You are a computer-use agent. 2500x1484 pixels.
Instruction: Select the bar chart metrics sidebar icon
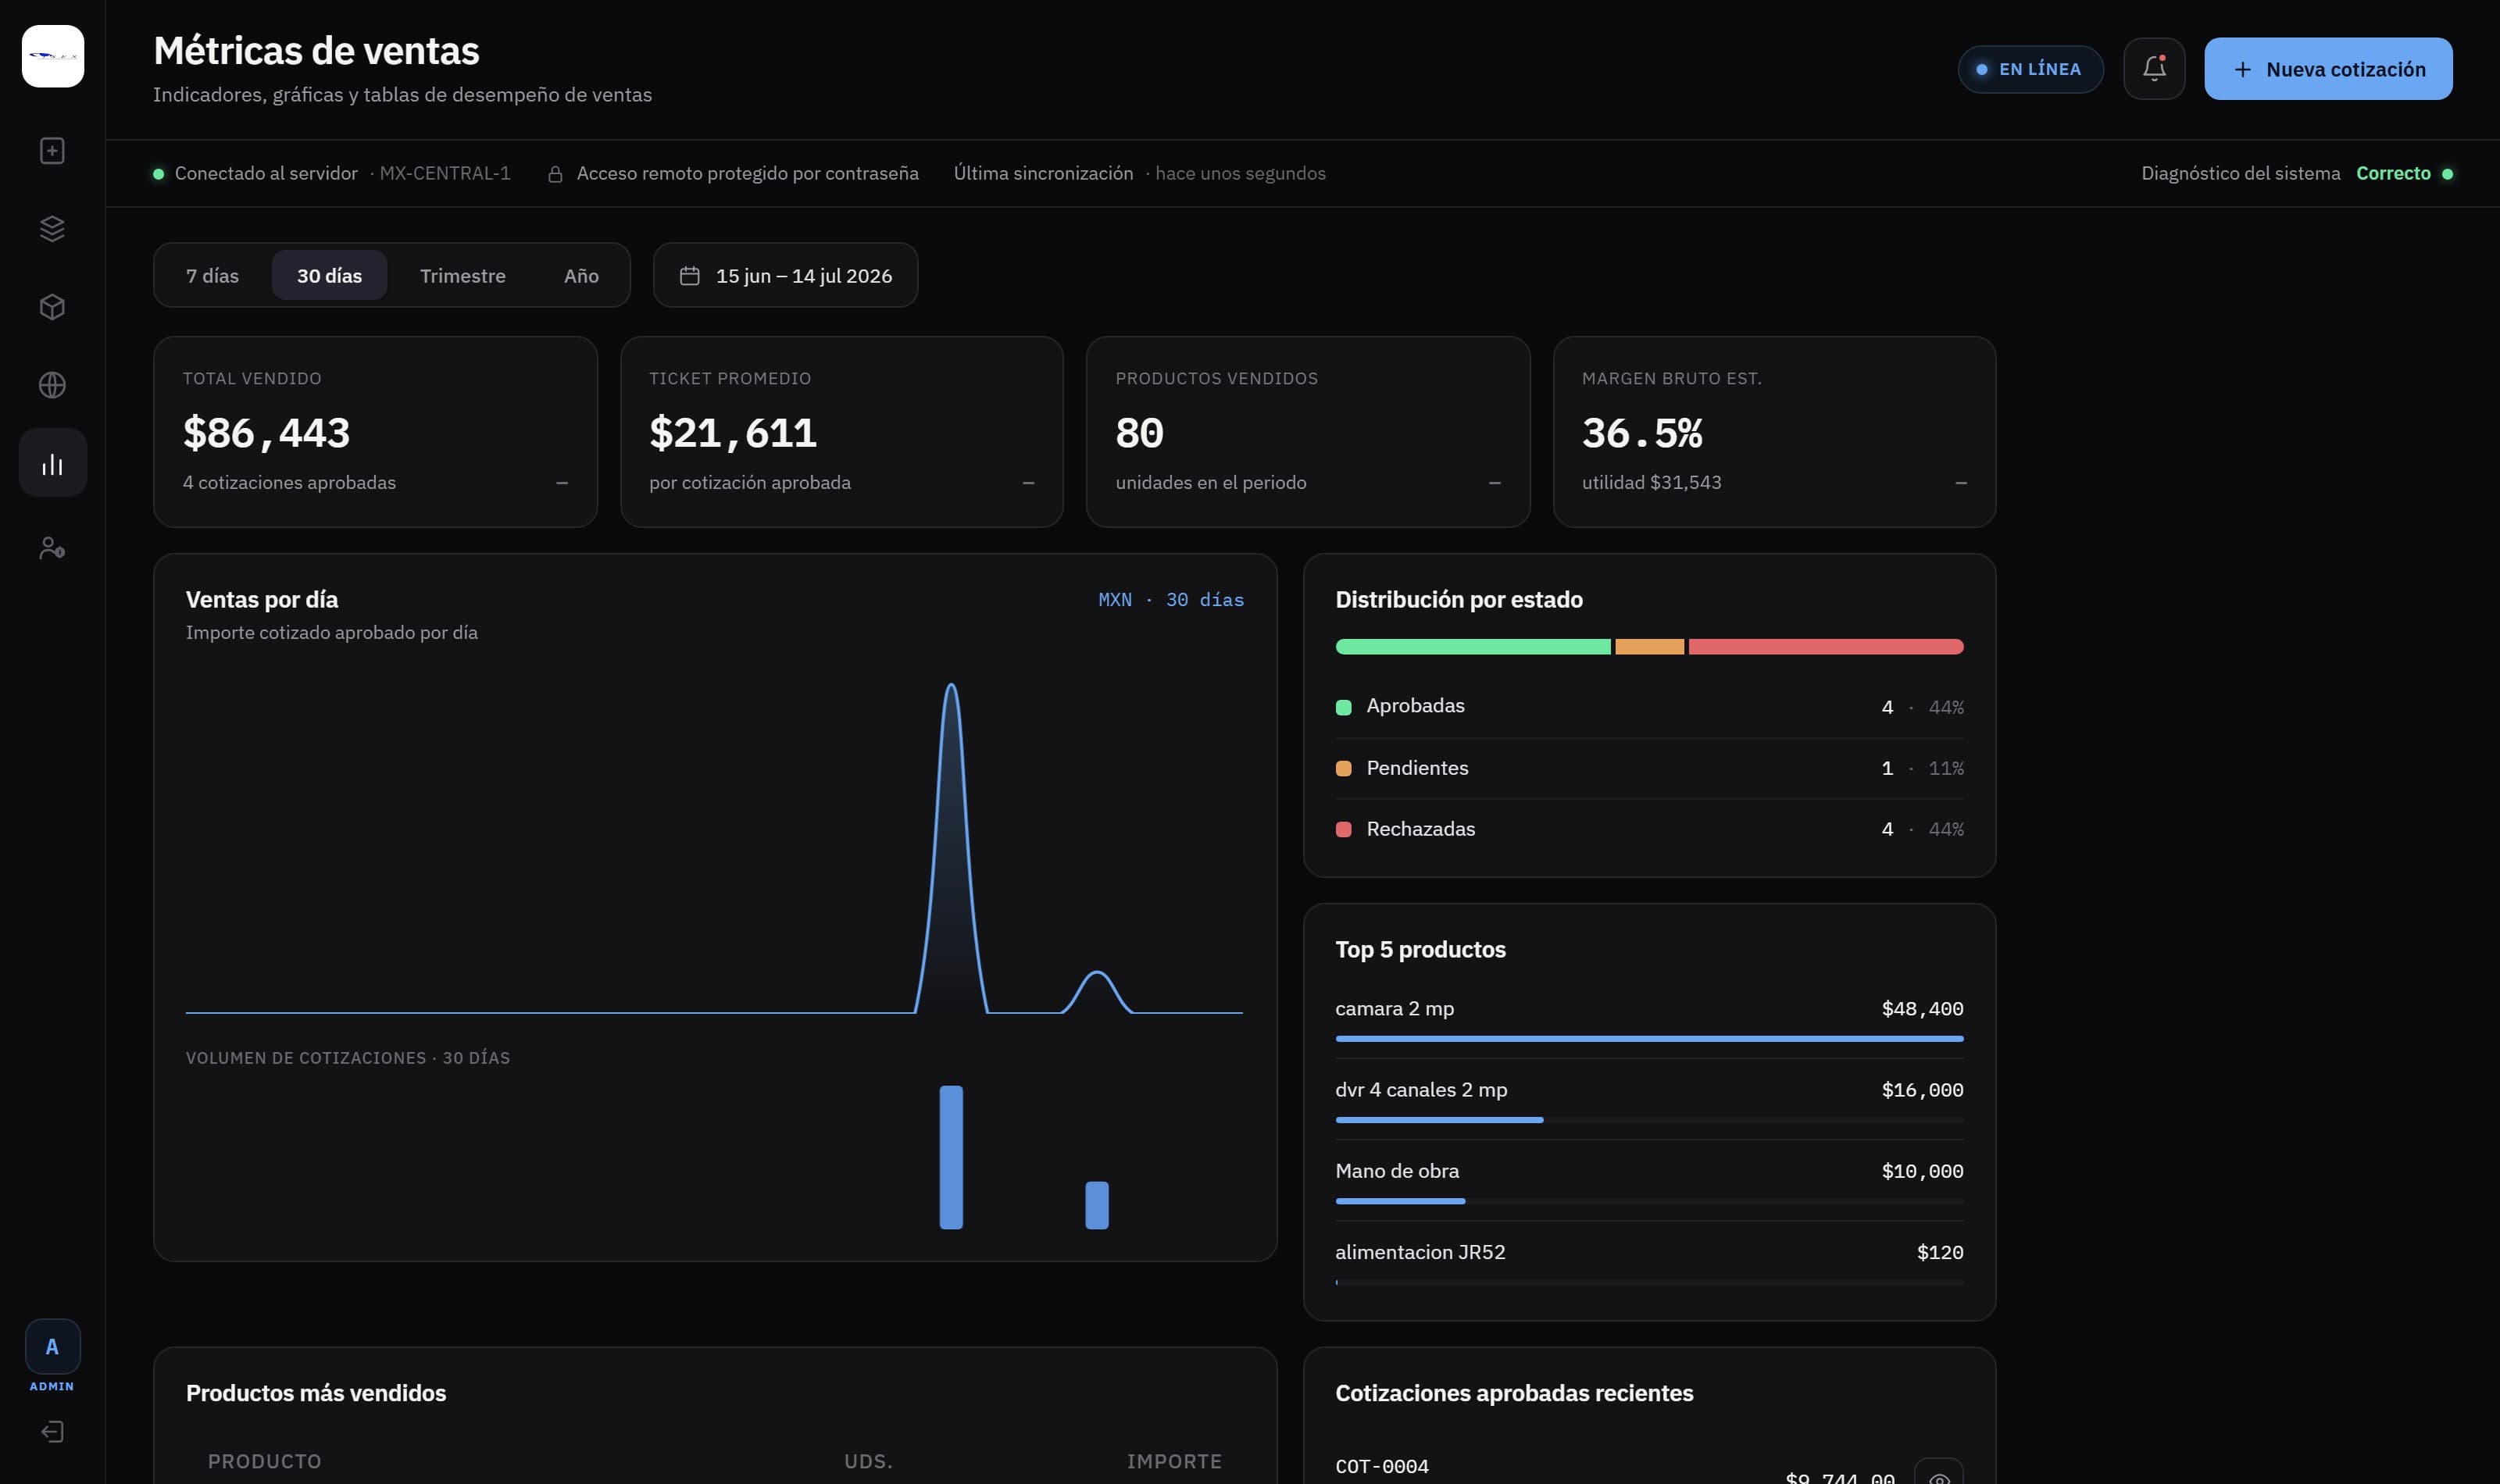[52, 463]
